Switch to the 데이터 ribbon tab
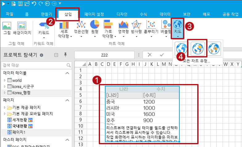242x147 pixels. 165,14
